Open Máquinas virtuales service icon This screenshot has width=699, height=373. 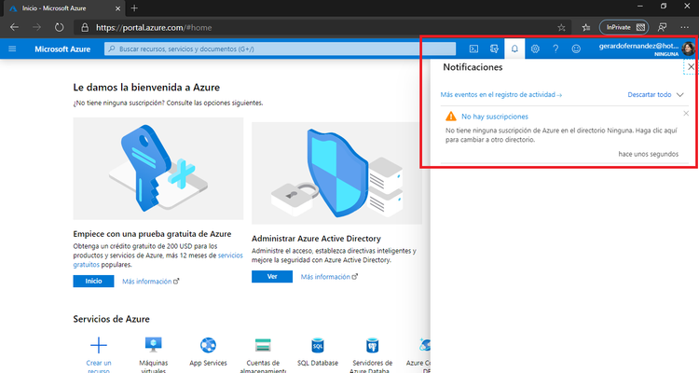pos(154,345)
